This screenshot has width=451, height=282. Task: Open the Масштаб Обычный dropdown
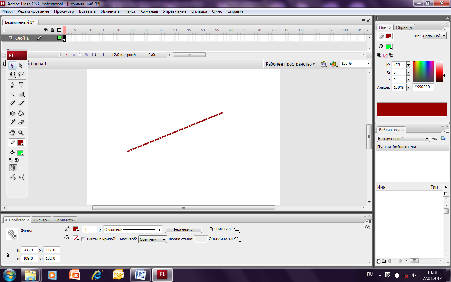pyautogui.click(x=153, y=239)
